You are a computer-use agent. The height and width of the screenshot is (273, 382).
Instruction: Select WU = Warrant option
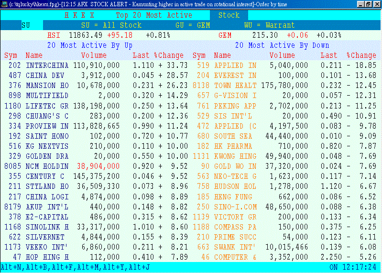tap(270, 25)
